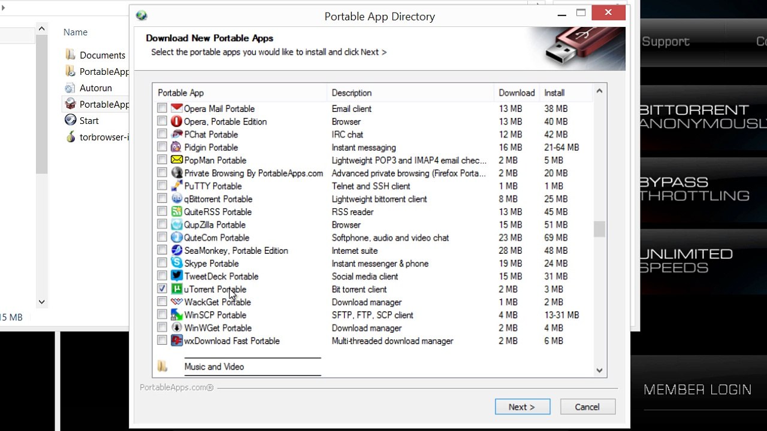Select the Music and Video category row

click(240, 366)
